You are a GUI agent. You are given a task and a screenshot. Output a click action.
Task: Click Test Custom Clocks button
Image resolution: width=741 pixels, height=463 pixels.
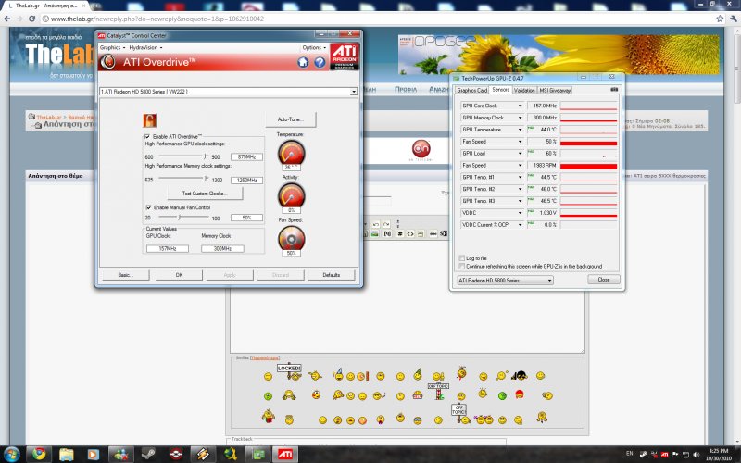(205, 194)
